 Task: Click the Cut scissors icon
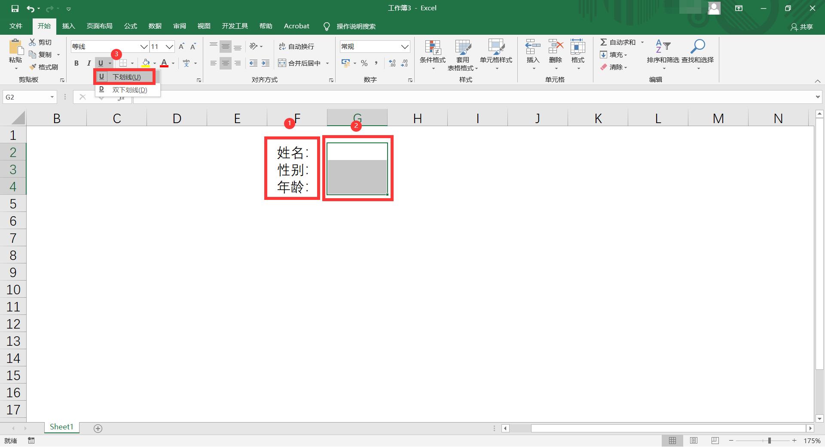pyautogui.click(x=32, y=42)
